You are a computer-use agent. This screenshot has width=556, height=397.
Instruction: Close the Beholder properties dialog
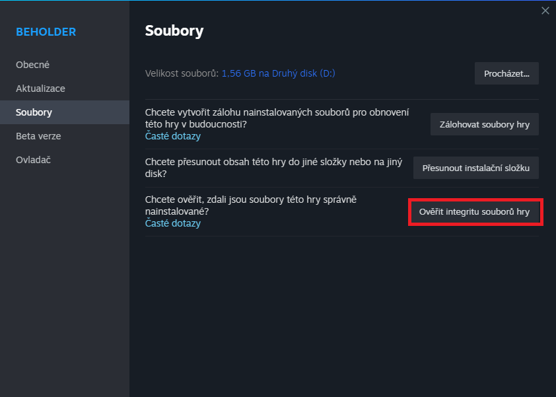(x=545, y=11)
